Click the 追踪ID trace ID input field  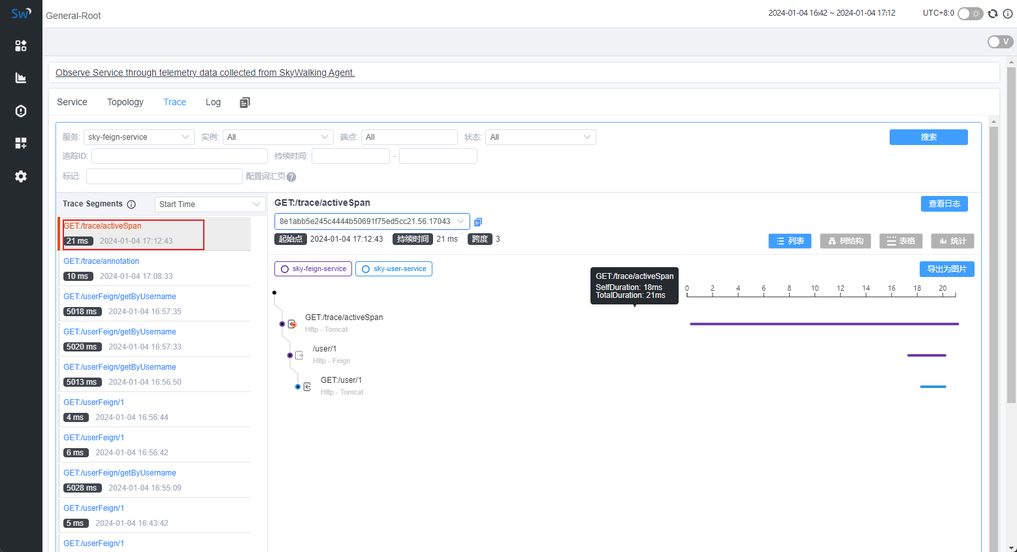(180, 156)
